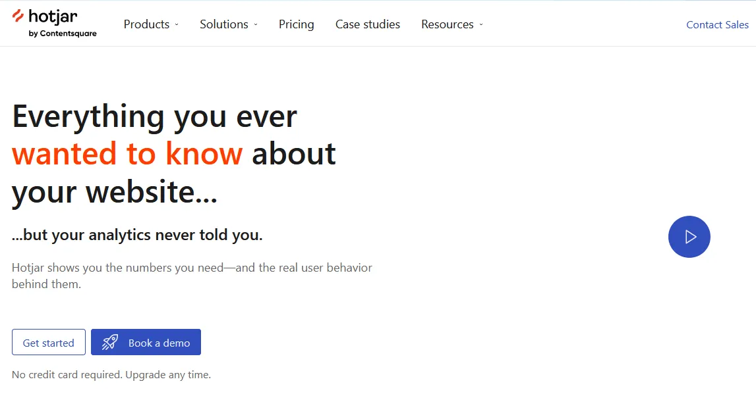The height and width of the screenshot is (394, 756).
Task: Click the Hotjar flame logo icon
Action: tap(18, 16)
